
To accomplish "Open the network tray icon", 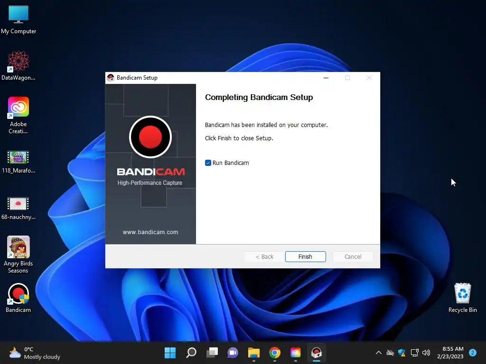I will coord(414,353).
